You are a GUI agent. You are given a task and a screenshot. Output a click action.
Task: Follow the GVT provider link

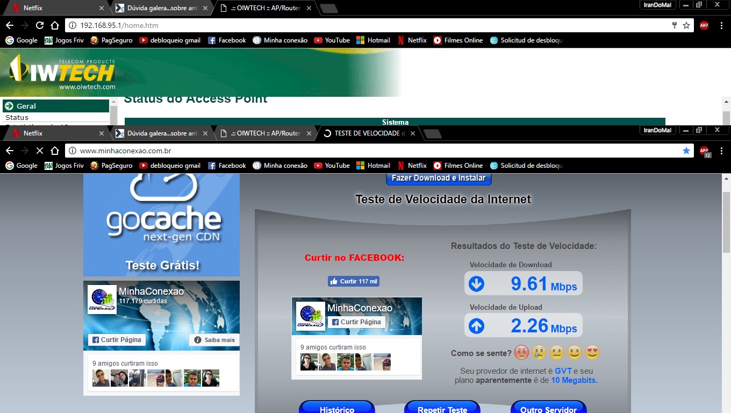coord(563,371)
